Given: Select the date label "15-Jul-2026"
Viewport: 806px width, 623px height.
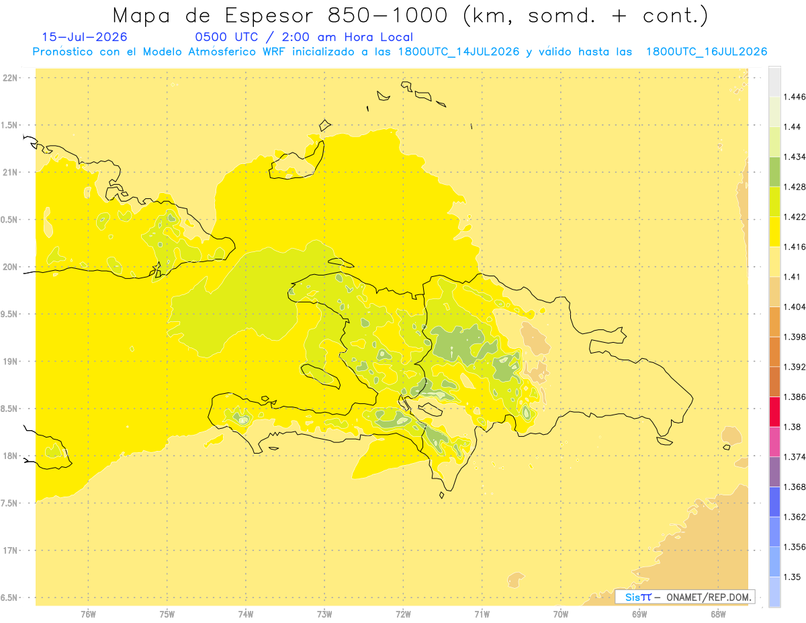Looking at the screenshot, I should pyautogui.click(x=84, y=37).
